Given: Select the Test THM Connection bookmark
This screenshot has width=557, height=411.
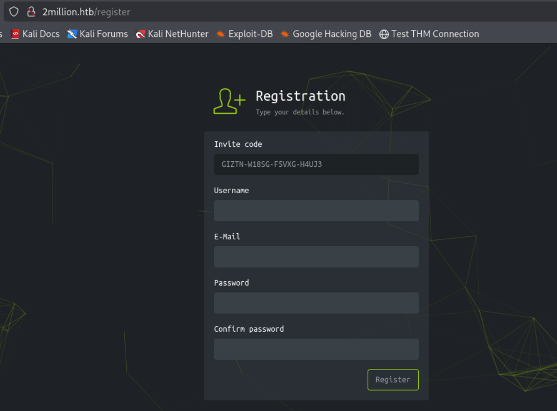Looking at the screenshot, I should click(434, 33).
